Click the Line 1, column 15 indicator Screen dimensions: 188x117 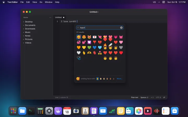tap(61, 97)
